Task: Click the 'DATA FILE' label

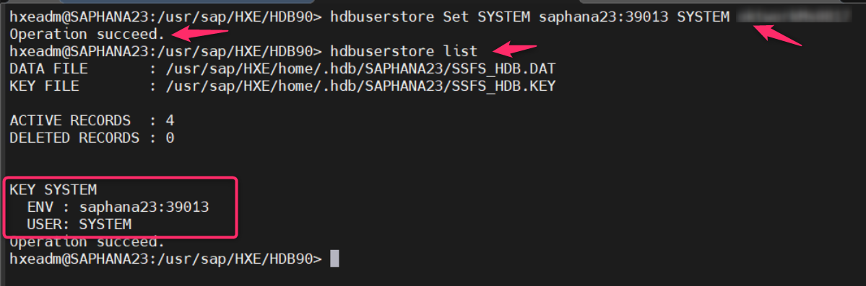Action: (48, 69)
